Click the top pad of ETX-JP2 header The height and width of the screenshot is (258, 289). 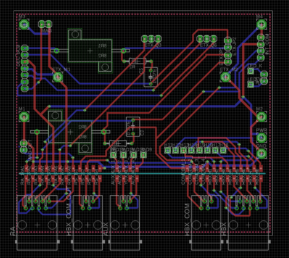228,41
